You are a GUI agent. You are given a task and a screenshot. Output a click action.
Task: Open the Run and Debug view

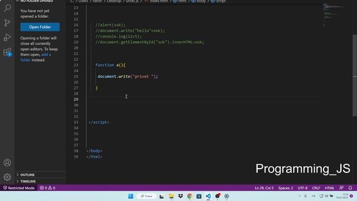[x=7, y=37]
